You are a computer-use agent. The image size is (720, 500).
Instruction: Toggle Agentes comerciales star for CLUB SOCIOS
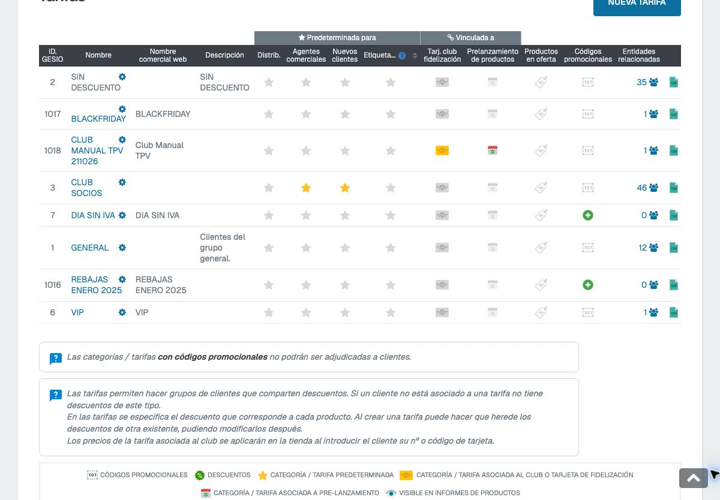[306, 188]
